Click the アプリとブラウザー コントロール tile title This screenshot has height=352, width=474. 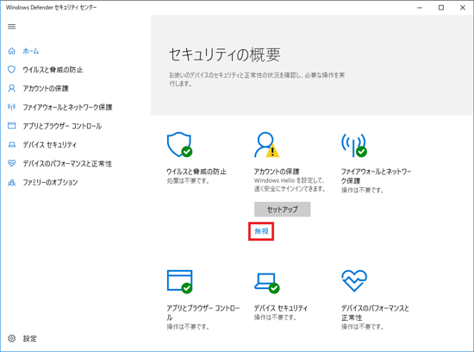[203, 312]
